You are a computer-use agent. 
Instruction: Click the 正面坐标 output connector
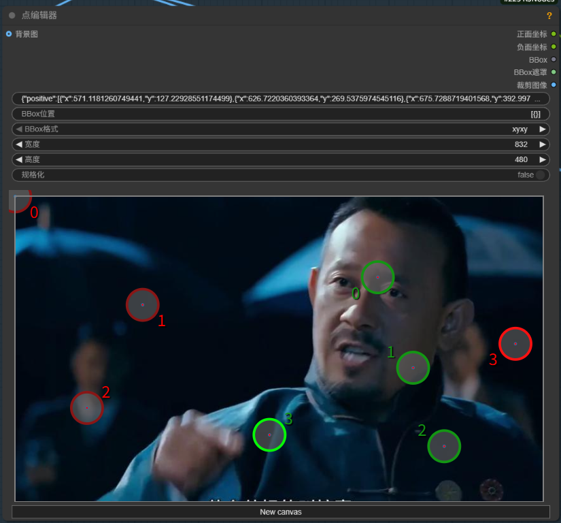click(554, 34)
